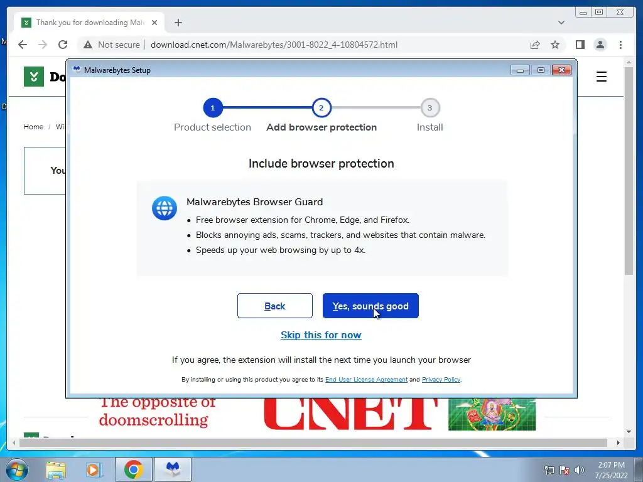Open the Chrome profile avatar
643x482 pixels.
point(600,45)
